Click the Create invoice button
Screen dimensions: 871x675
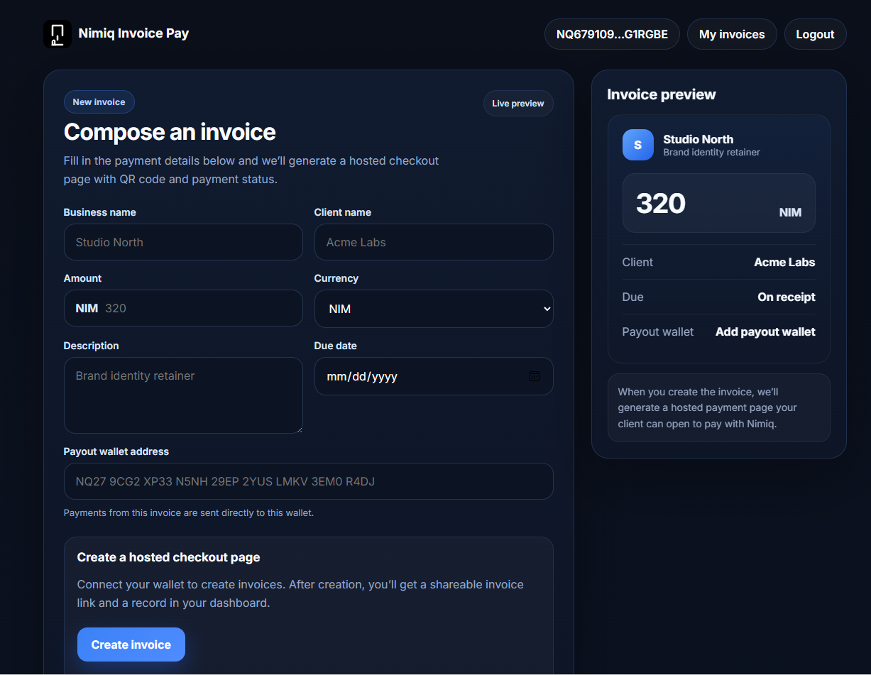[x=131, y=644]
